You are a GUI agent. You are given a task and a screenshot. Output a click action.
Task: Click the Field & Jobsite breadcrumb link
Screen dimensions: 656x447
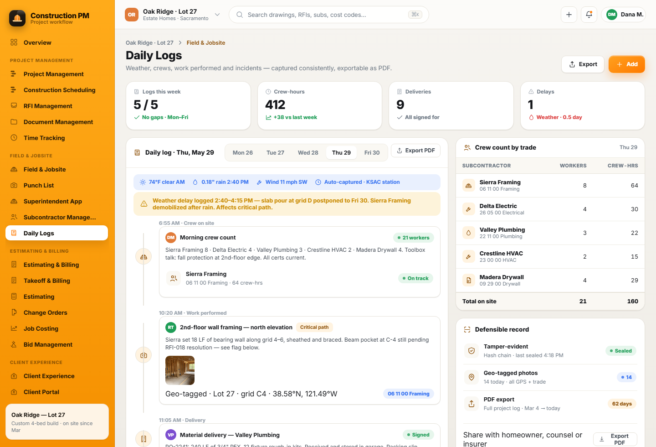click(x=206, y=43)
